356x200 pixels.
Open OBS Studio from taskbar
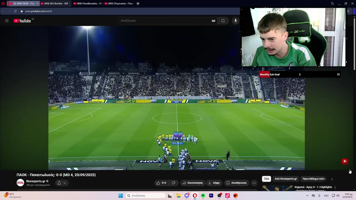(x=219, y=196)
